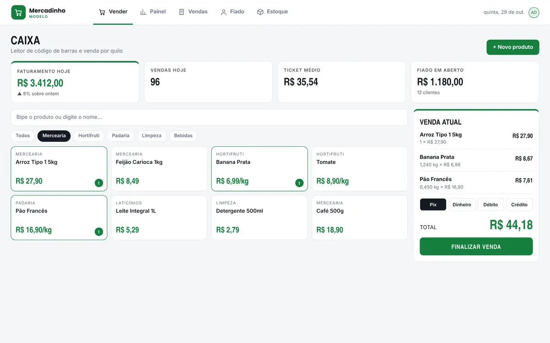Click the cart icon beside Vender

(x=102, y=12)
